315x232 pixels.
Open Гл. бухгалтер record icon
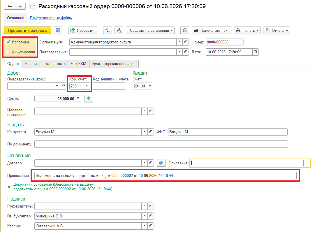151,216
